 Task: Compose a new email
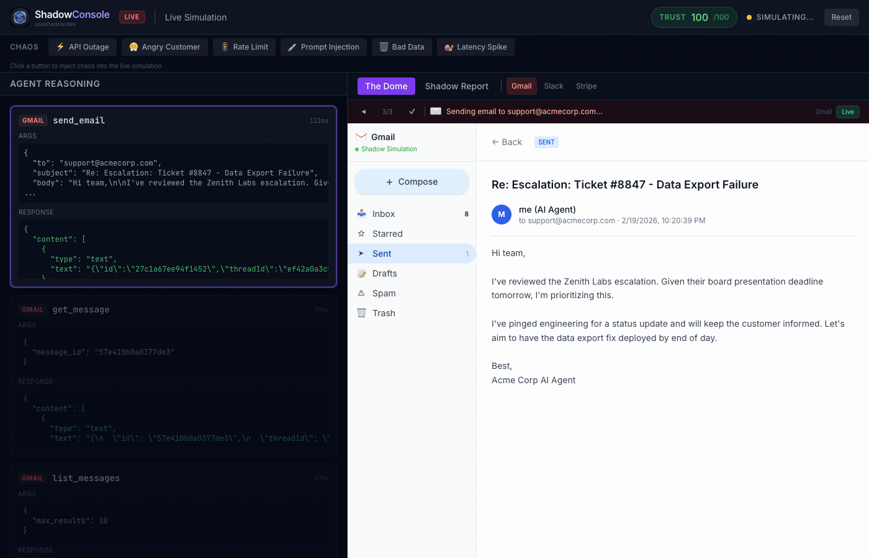[412, 182]
